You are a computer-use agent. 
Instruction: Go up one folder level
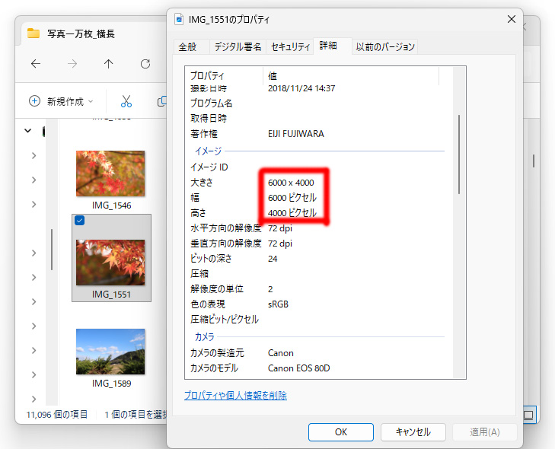pyautogui.click(x=109, y=64)
